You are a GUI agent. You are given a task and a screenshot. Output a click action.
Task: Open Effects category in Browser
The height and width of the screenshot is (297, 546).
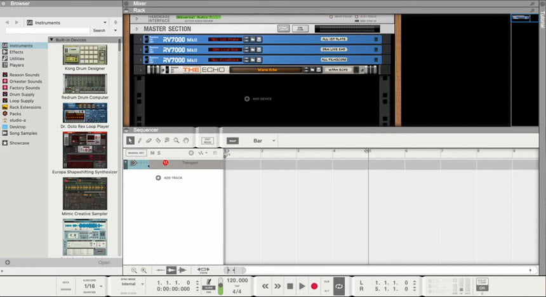click(x=17, y=52)
